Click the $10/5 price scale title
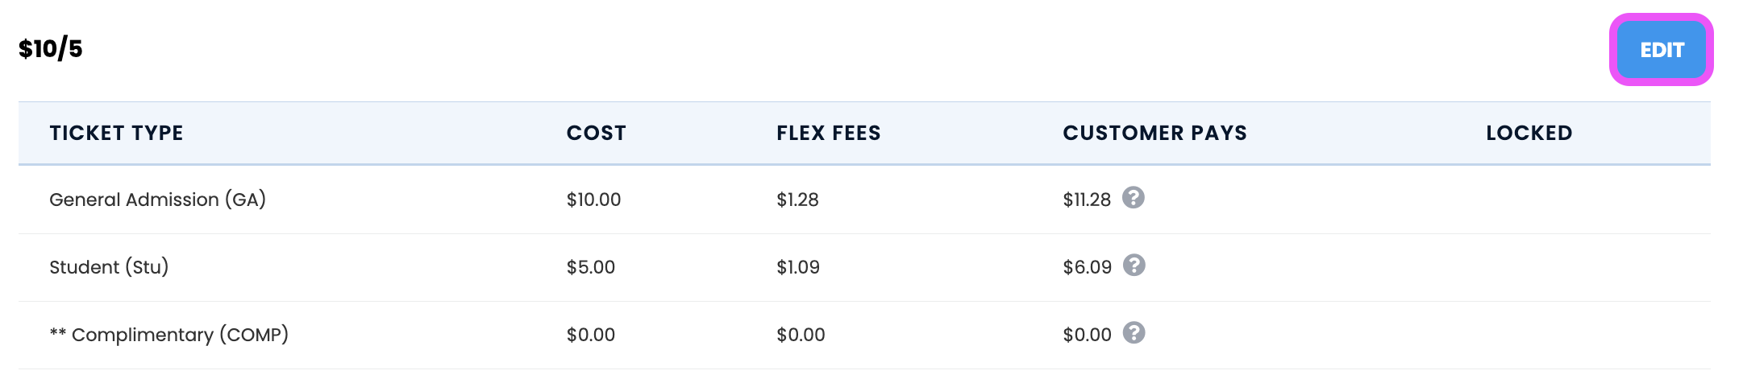 pyautogui.click(x=51, y=49)
